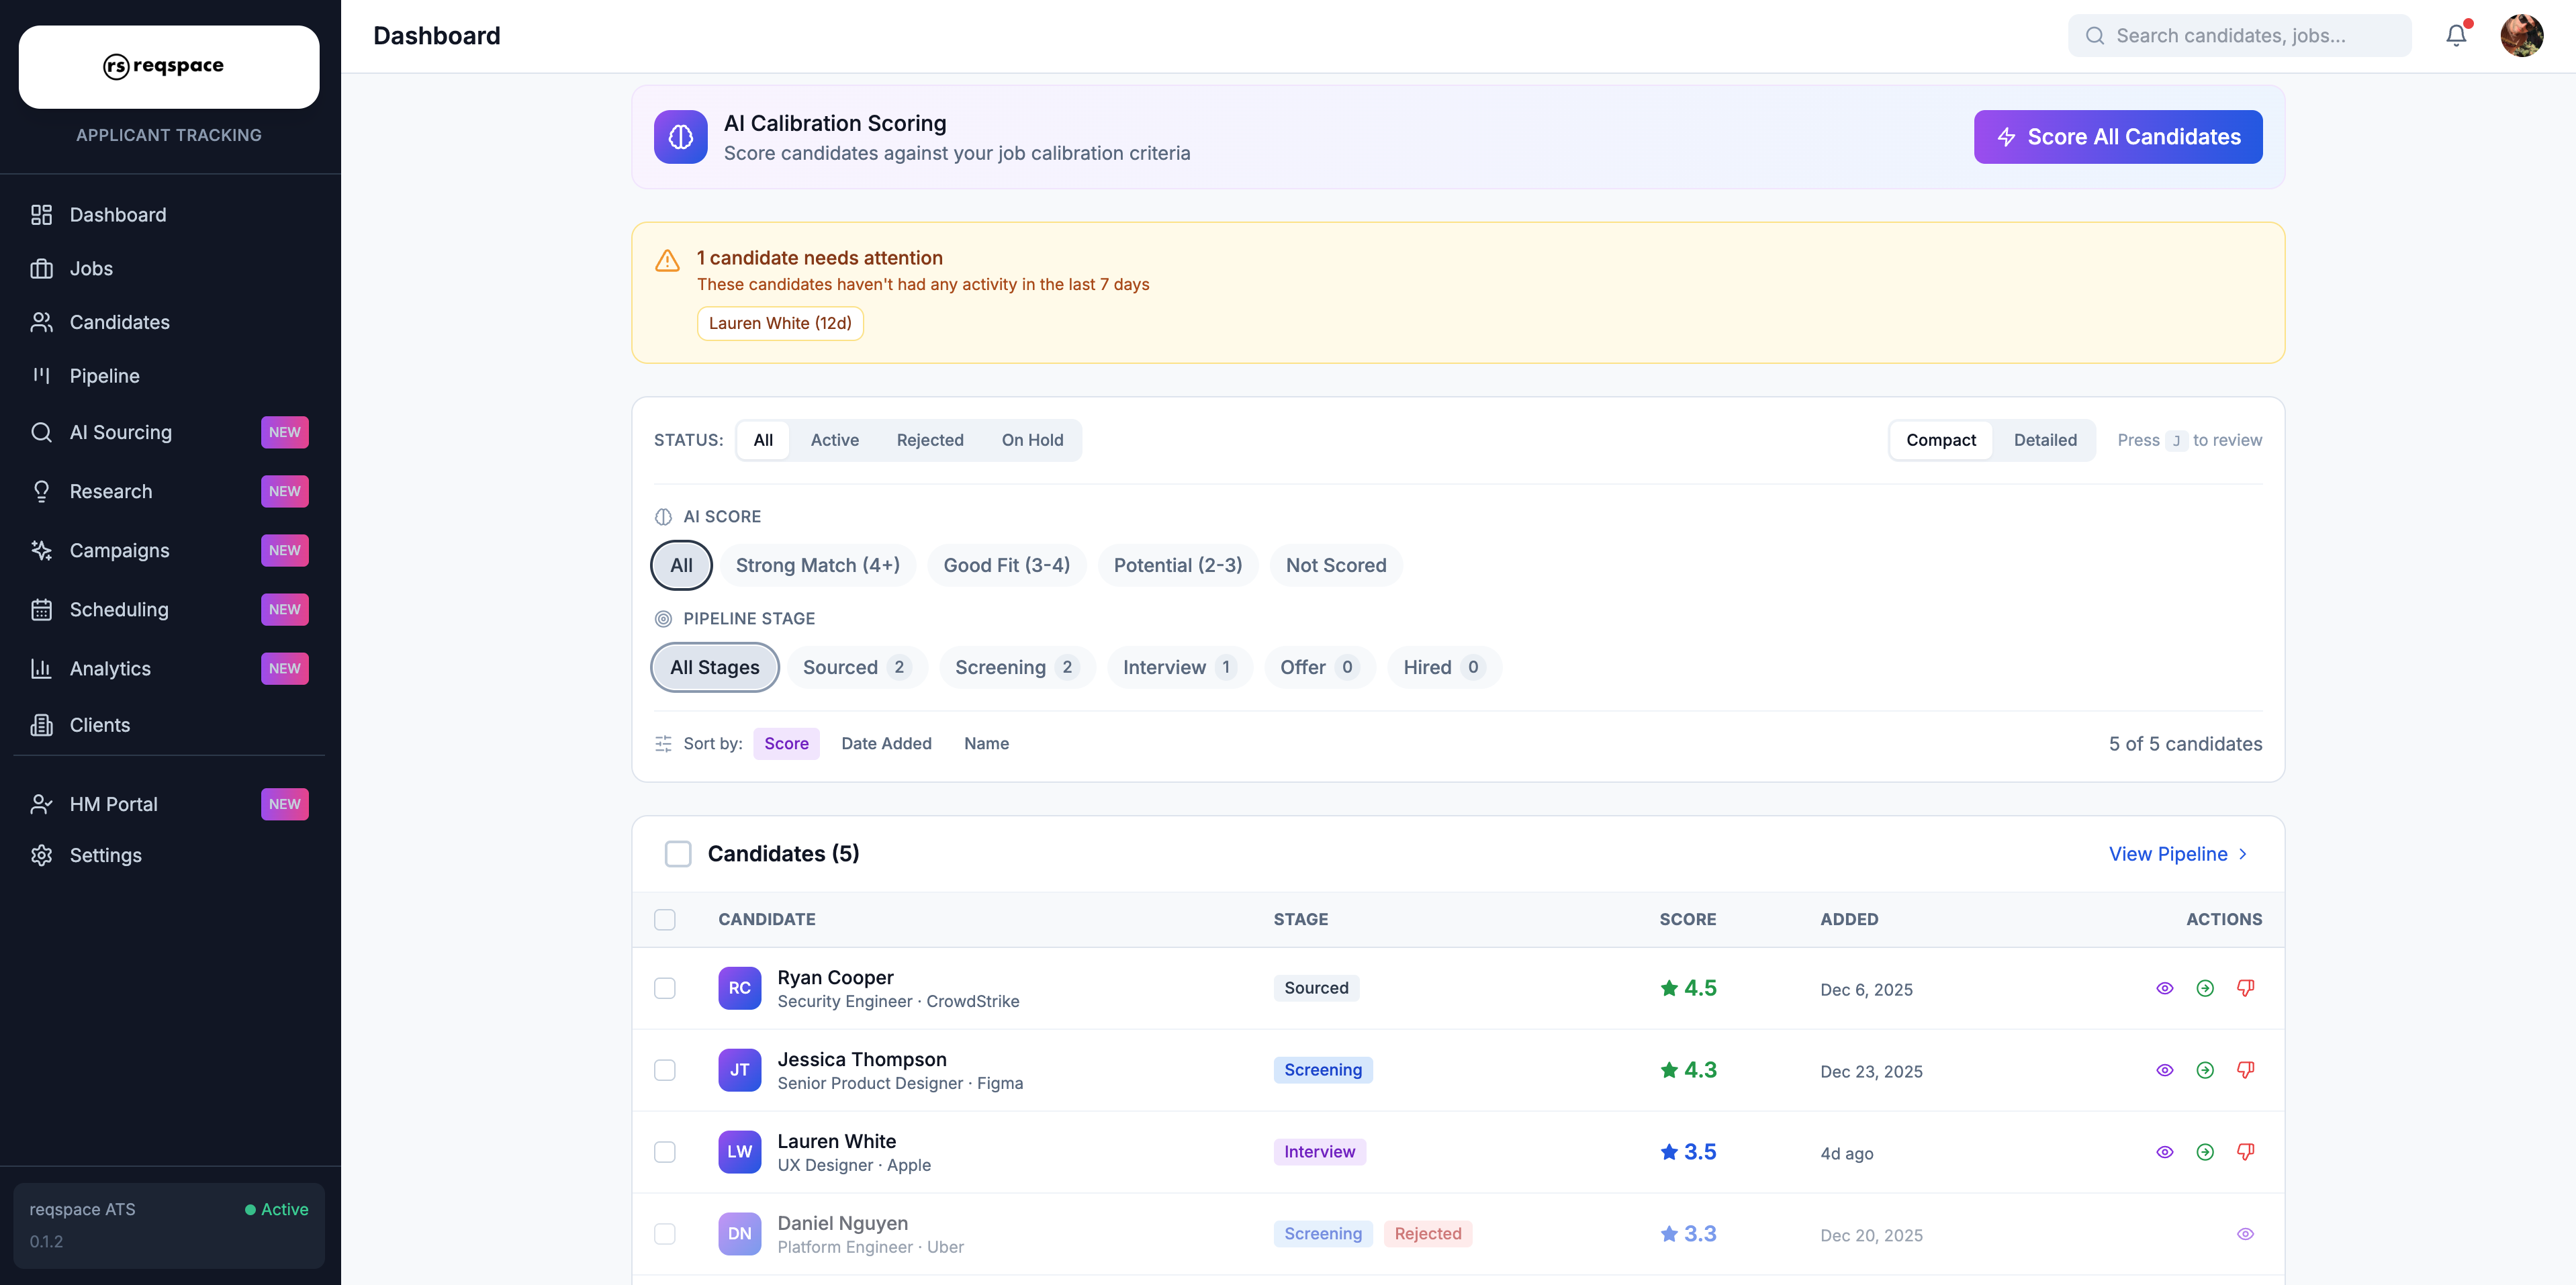
Task: Open AI Sourcing in sidebar
Action: click(x=120, y=432)
